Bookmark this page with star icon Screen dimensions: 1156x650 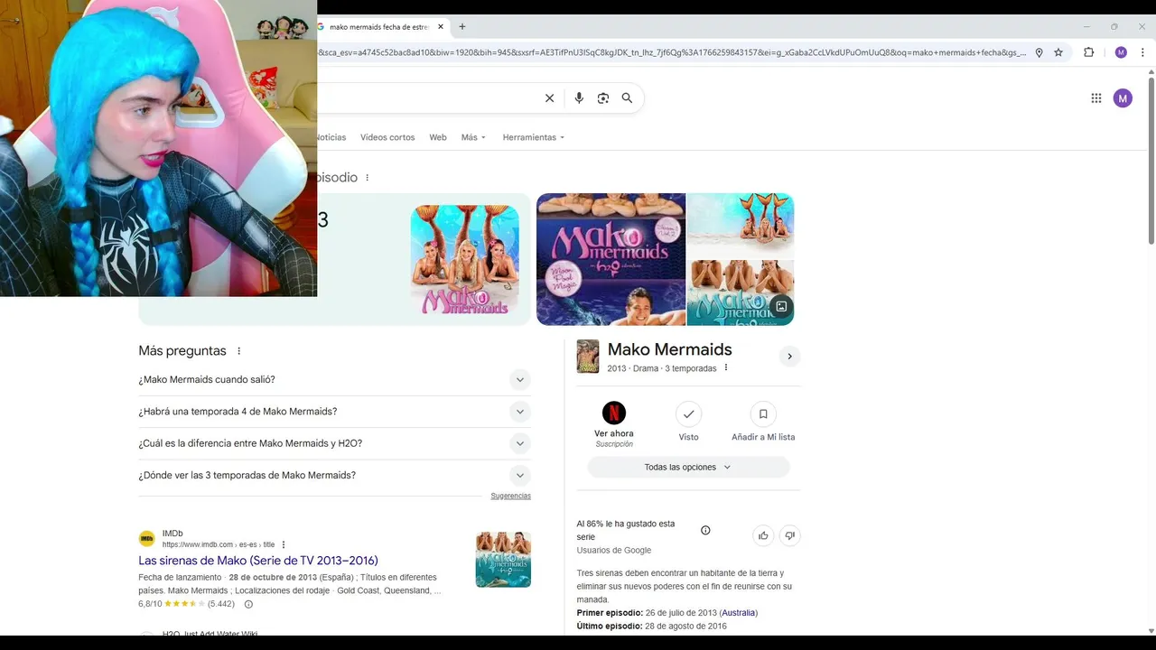1058,52
